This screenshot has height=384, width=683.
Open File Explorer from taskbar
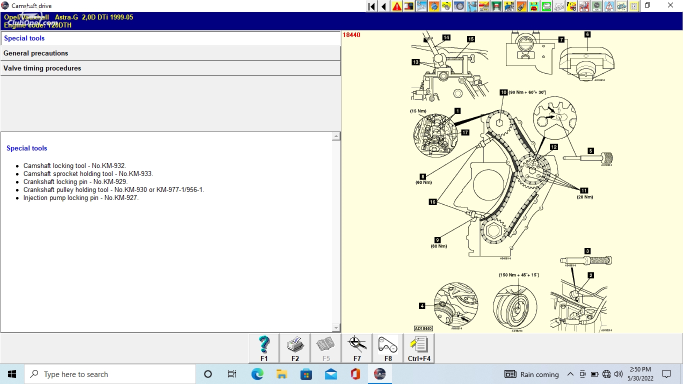(281, 374)
